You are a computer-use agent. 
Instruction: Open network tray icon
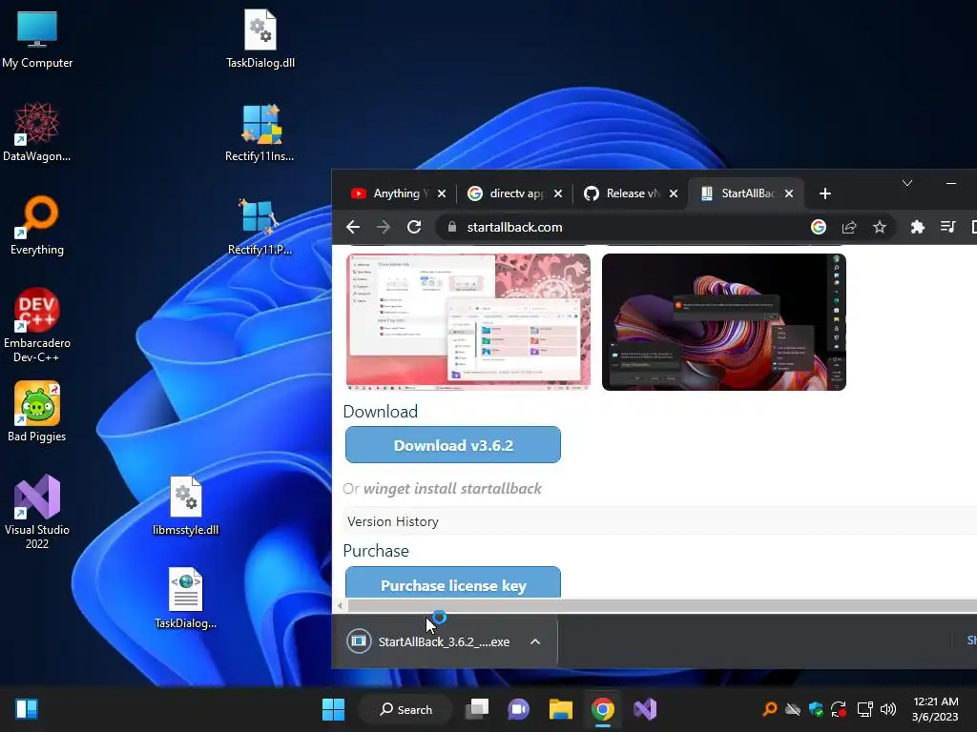[864, 709]
